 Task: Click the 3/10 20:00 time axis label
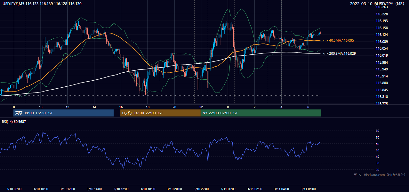tap(174, 189)
